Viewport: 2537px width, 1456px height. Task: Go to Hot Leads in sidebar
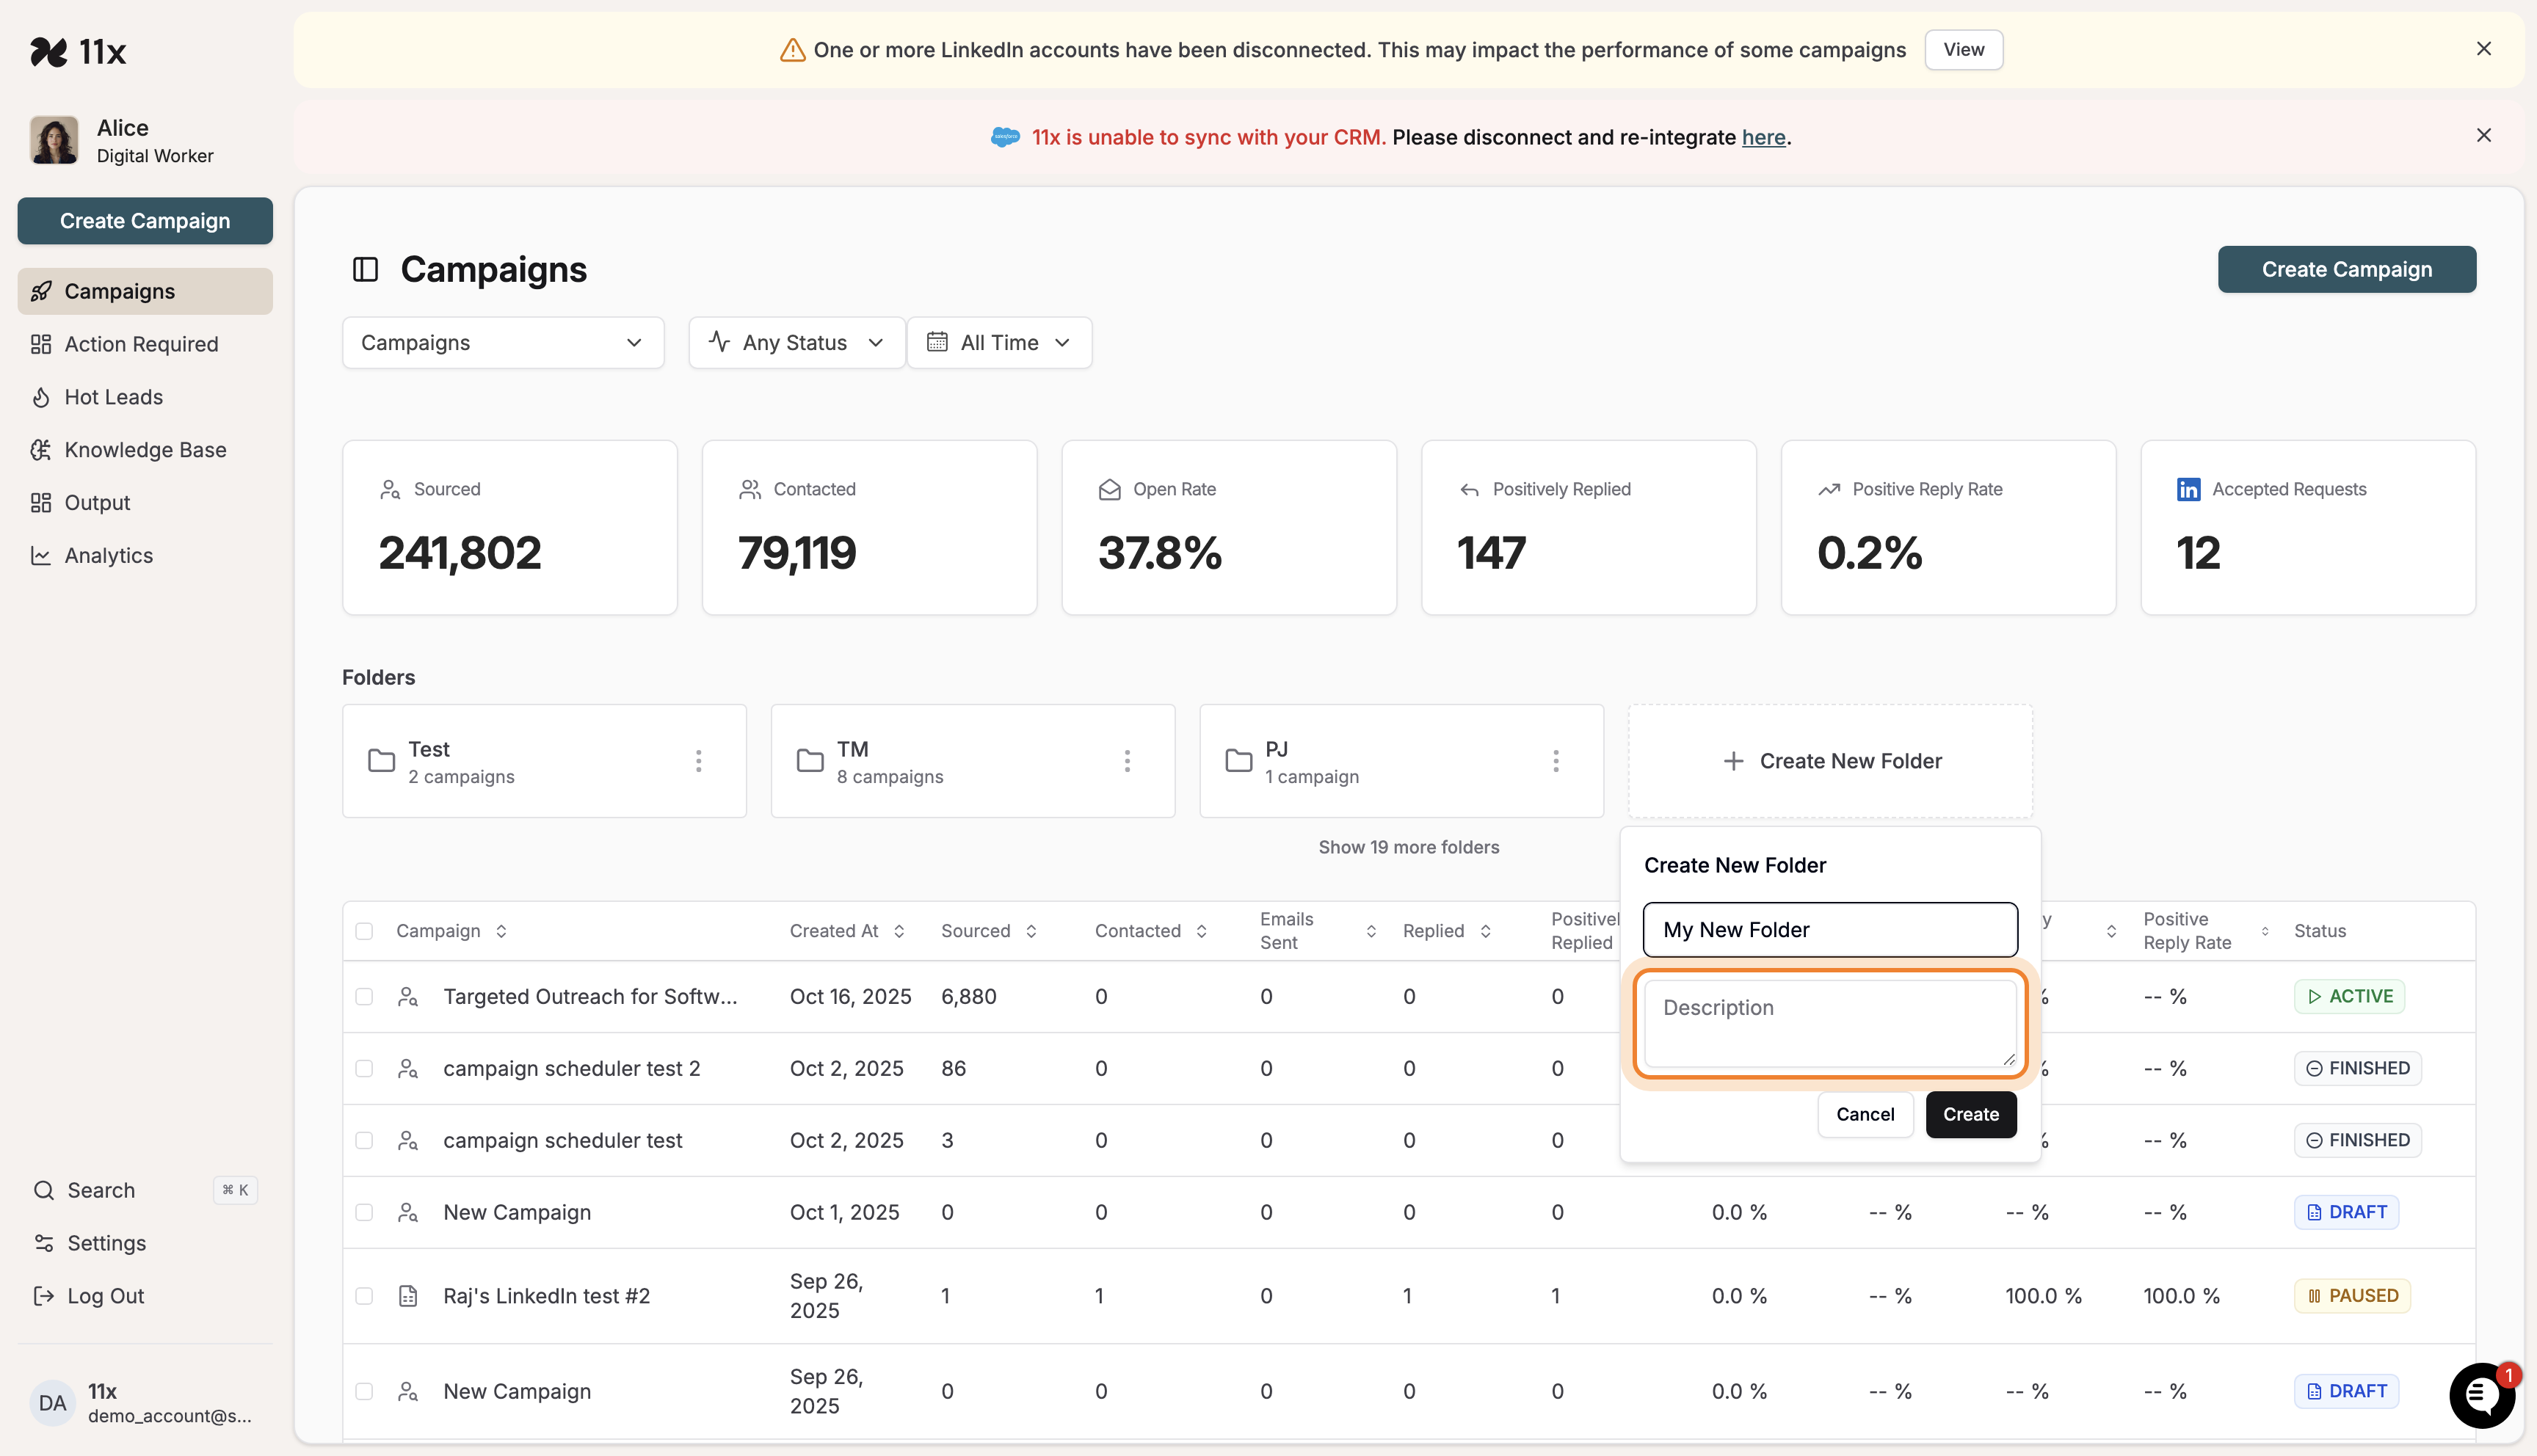coord(113,397)
